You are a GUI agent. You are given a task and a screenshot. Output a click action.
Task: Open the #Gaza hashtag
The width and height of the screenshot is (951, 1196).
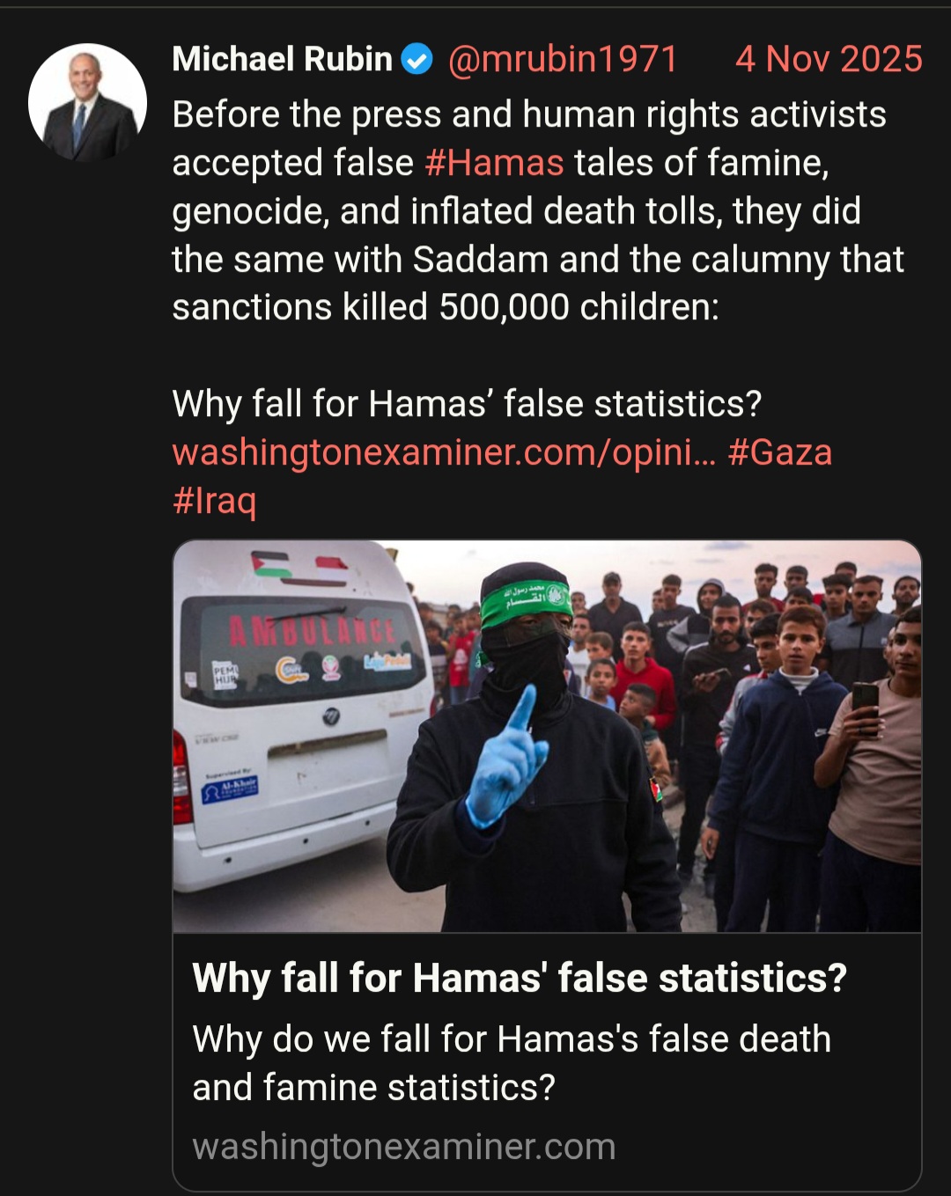pos(779,452)
